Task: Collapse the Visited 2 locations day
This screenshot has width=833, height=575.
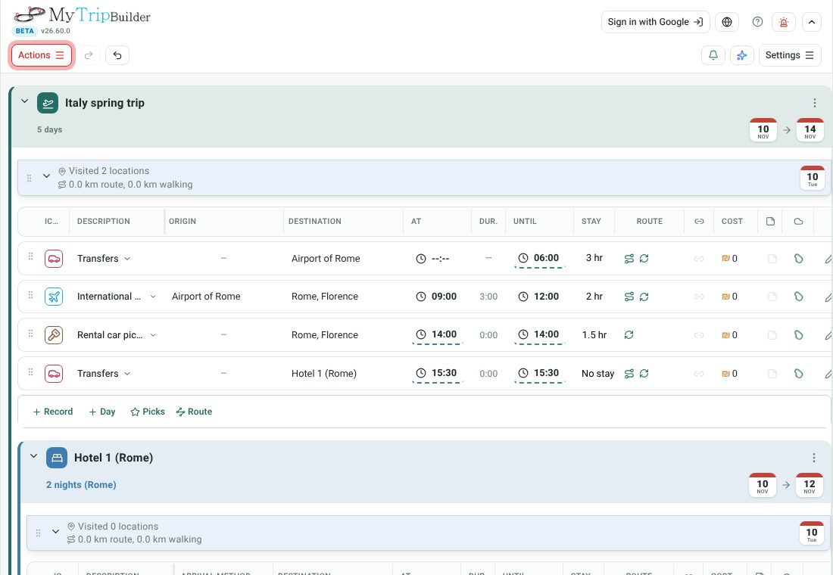Action: click(x=47, y=176)
